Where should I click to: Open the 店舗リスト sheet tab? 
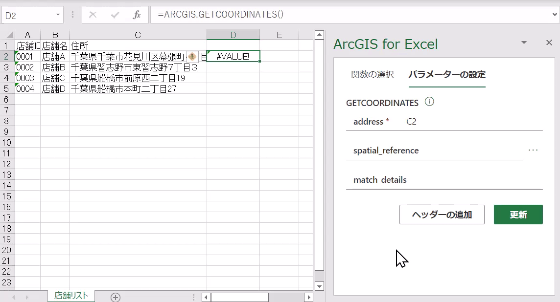point(71,296)
